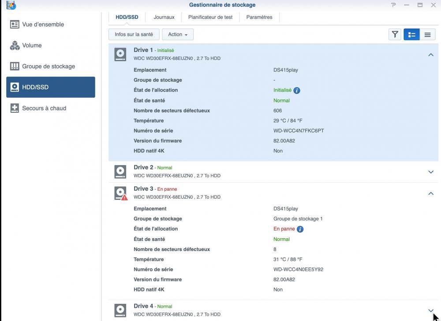Image resolution: width=441 pixels, height=321 pixels.
Task: Switch to compact list view
Action: click(x=427, y=34)
